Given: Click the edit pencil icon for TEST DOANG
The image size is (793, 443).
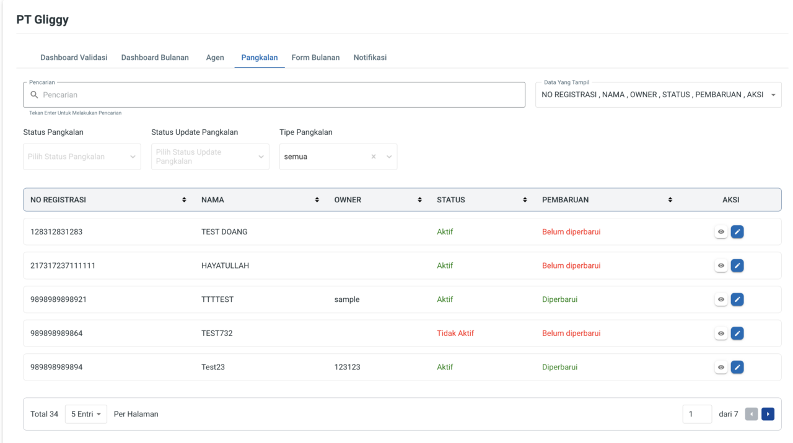Looking at the screenshot, I should (x=737, y=232).
